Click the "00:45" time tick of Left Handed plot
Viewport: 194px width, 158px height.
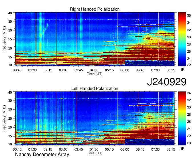pos(17,149)
